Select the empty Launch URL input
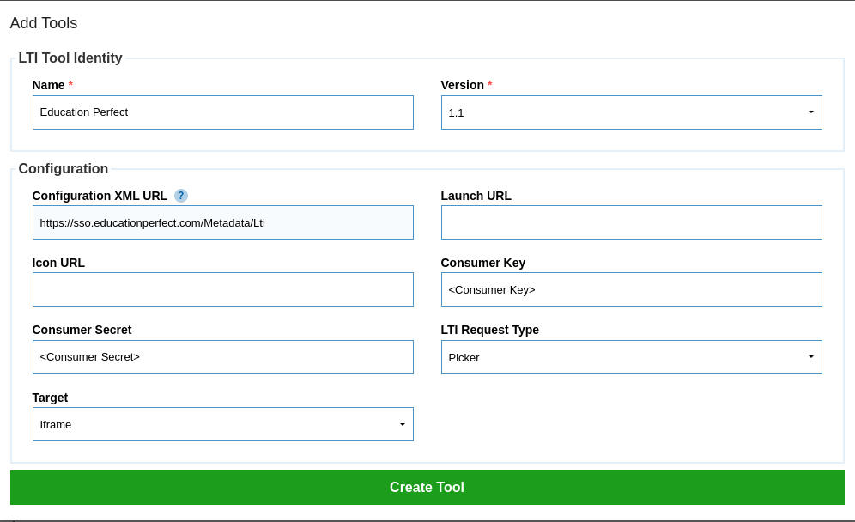This screenshot has height=522, width=855. pyautogui.click(x=632, y=222)
